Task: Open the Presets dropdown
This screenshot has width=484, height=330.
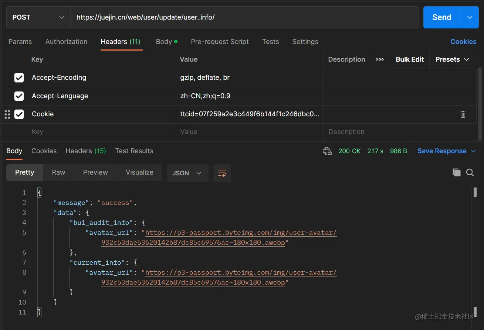Action: [x=452, y=59]
